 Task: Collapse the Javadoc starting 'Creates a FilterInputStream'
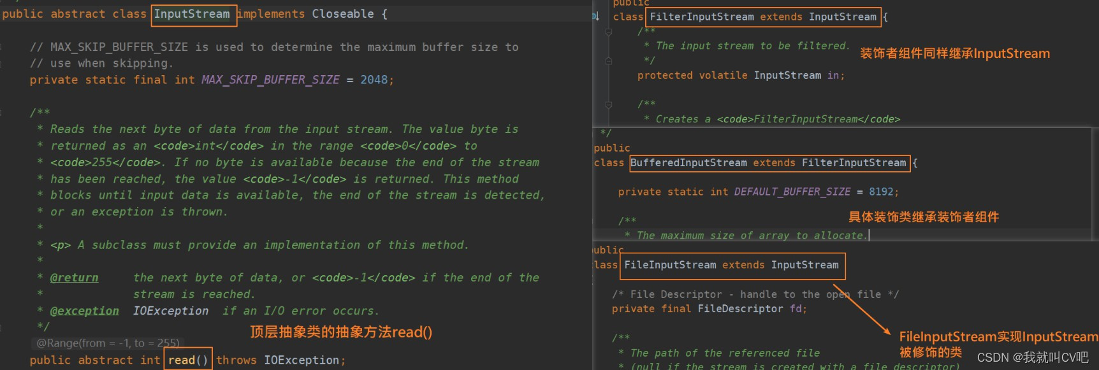pos(609,104)
